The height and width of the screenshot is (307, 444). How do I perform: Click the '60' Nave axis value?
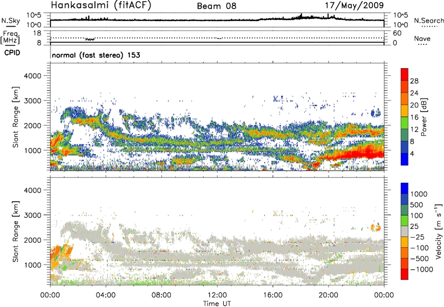[x=397, y=33]
